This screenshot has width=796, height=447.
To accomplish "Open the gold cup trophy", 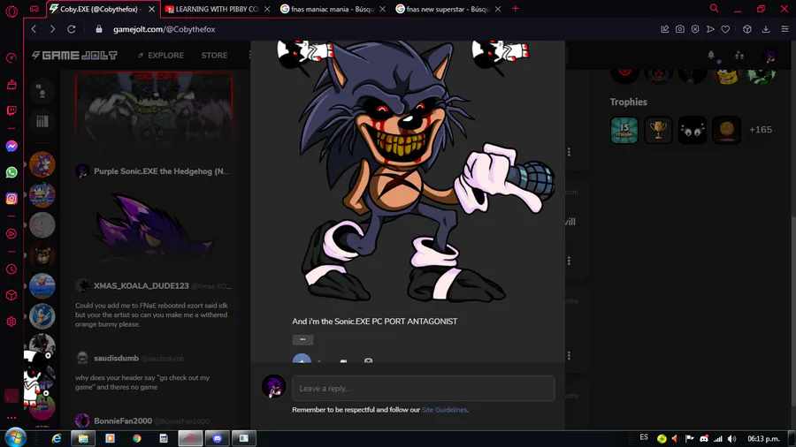I will coord(658,130).
